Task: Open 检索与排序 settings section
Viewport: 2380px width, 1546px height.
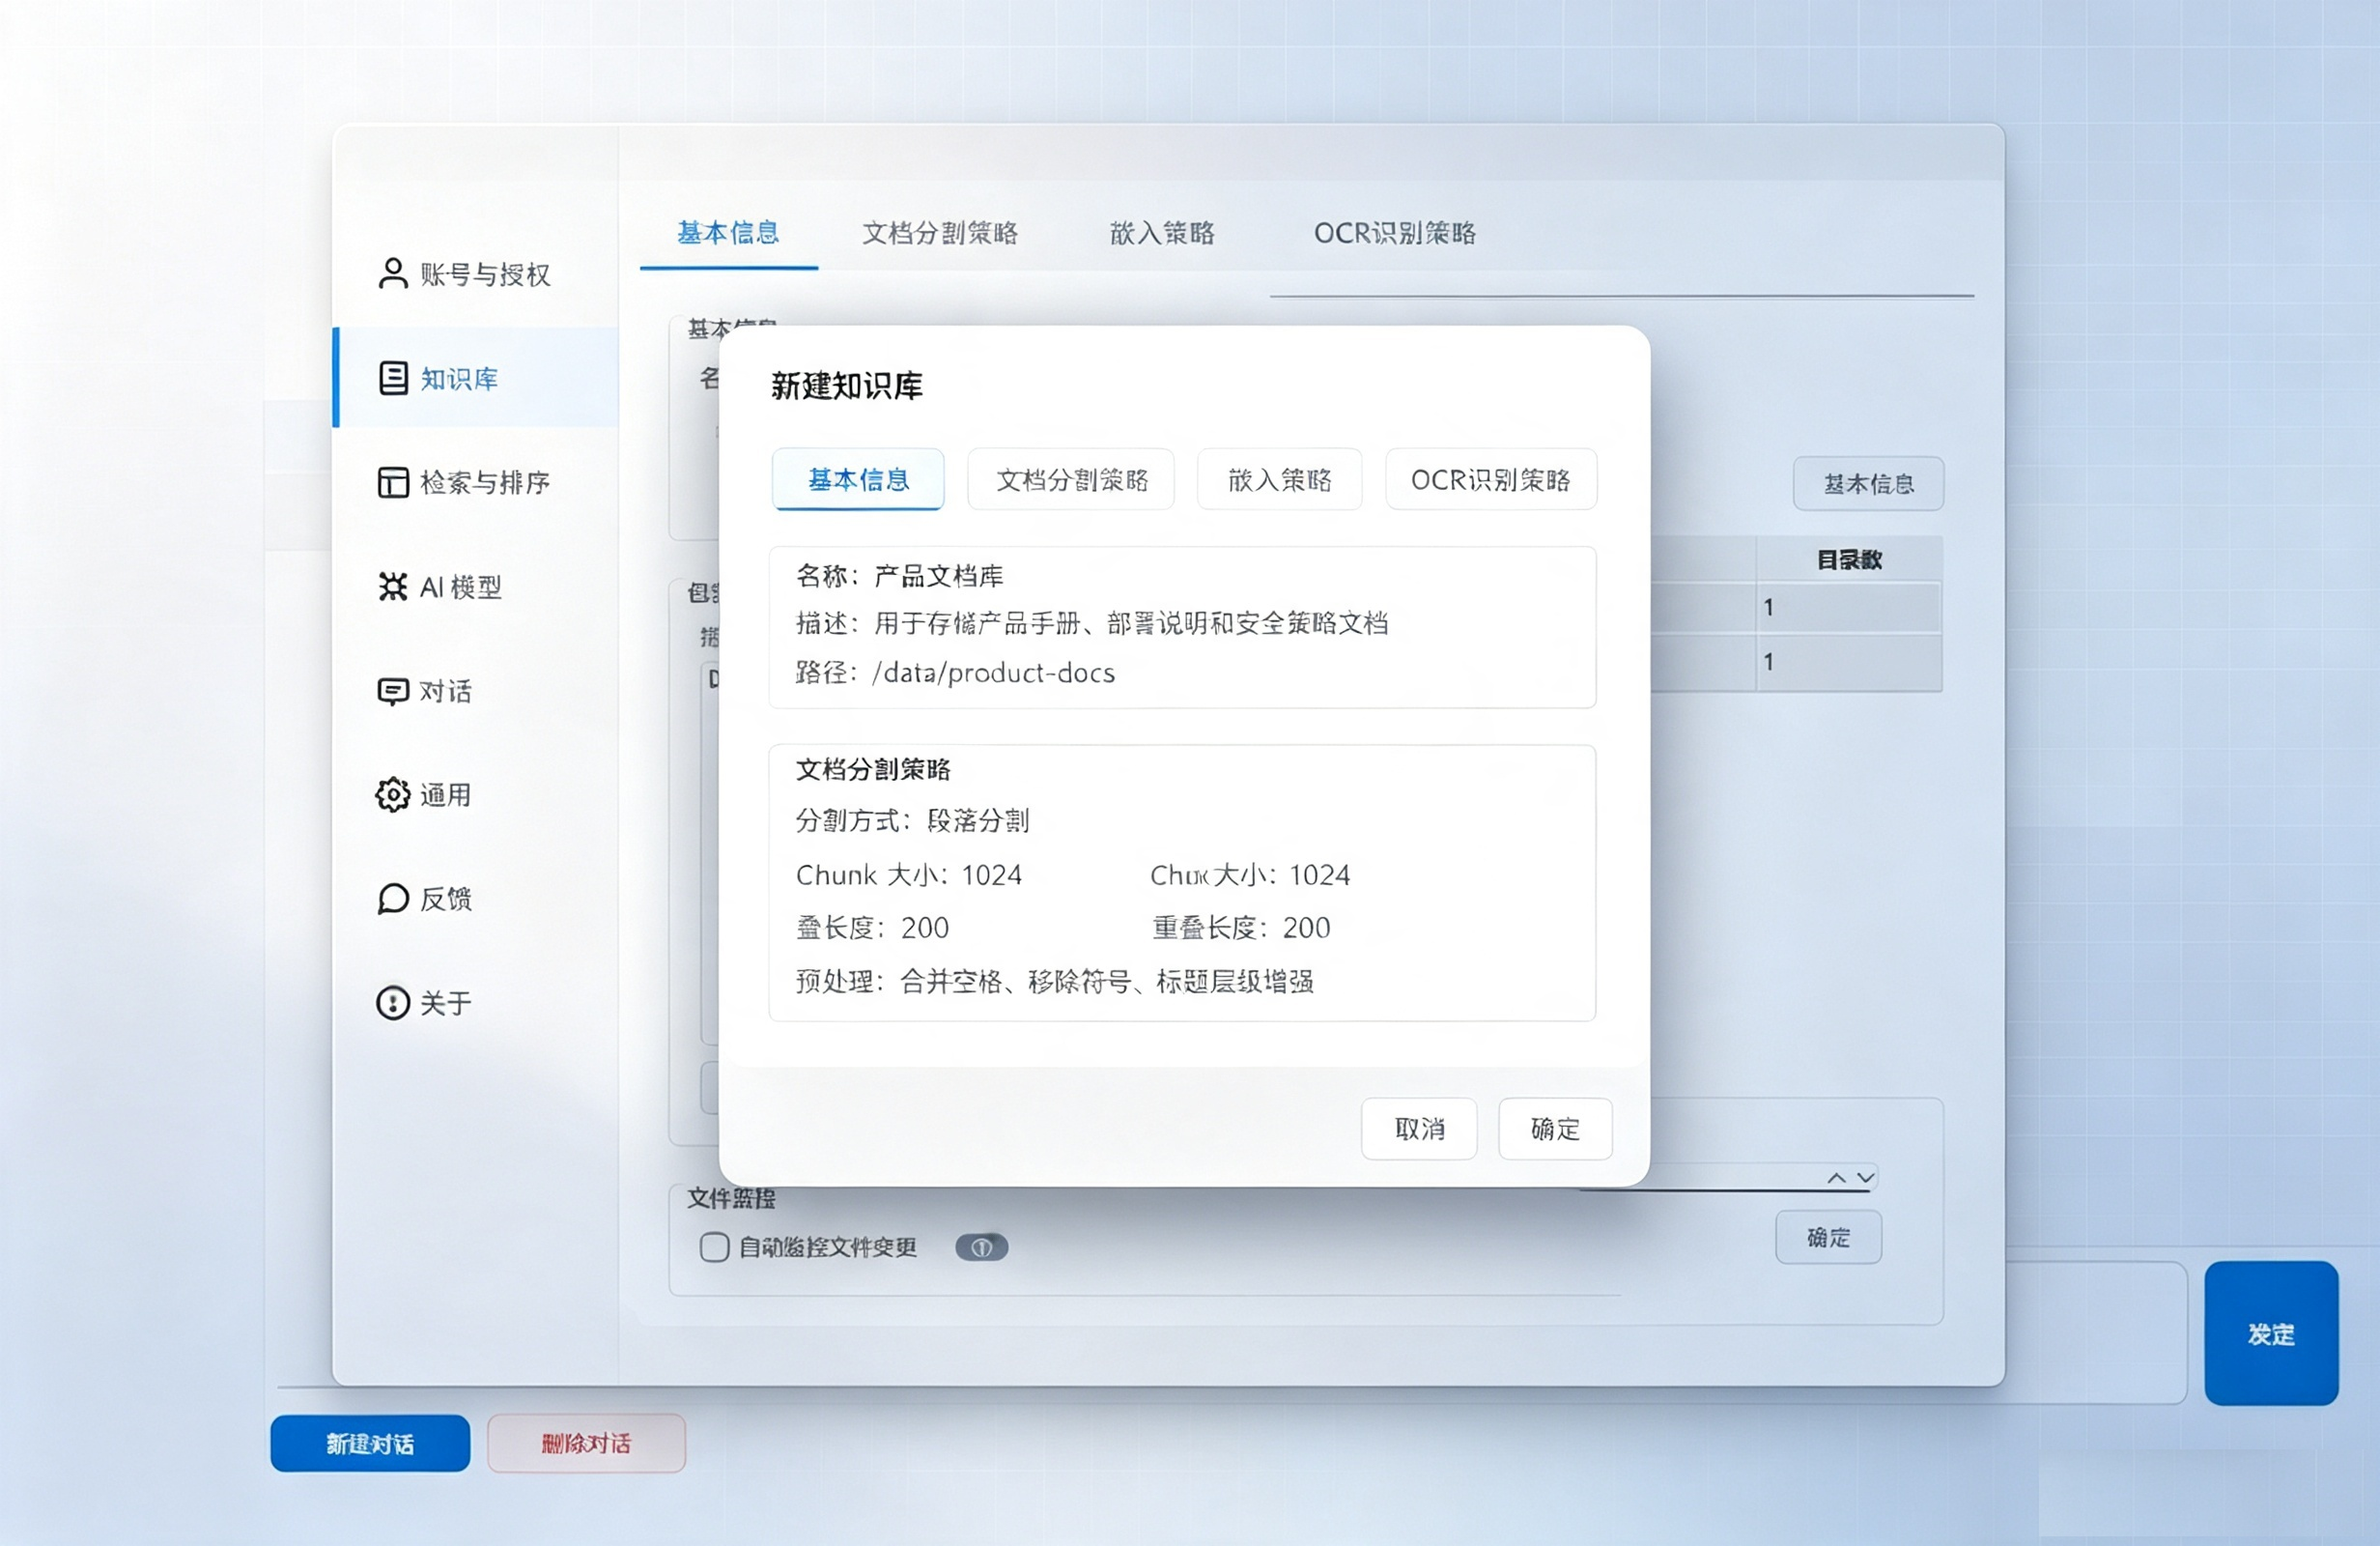Action: click(x=476, y=482)
